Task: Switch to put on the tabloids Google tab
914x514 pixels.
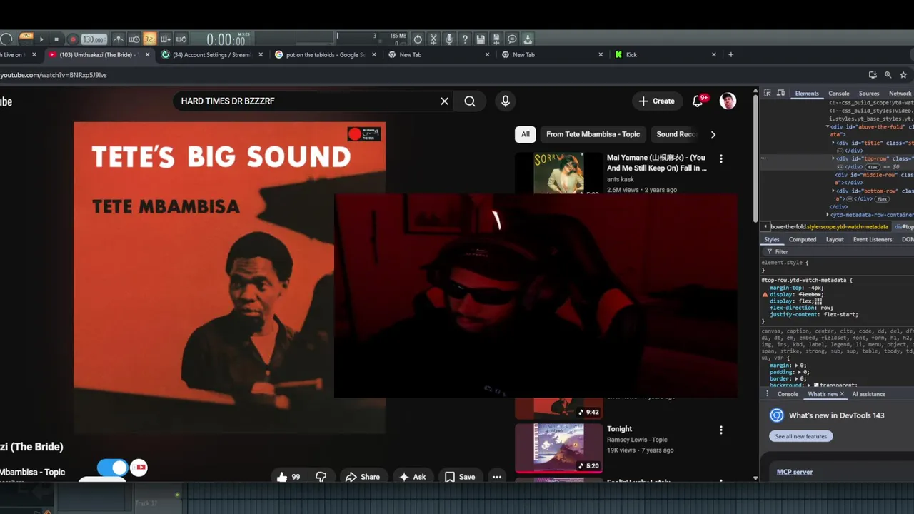Action: (x=325, y=55)
